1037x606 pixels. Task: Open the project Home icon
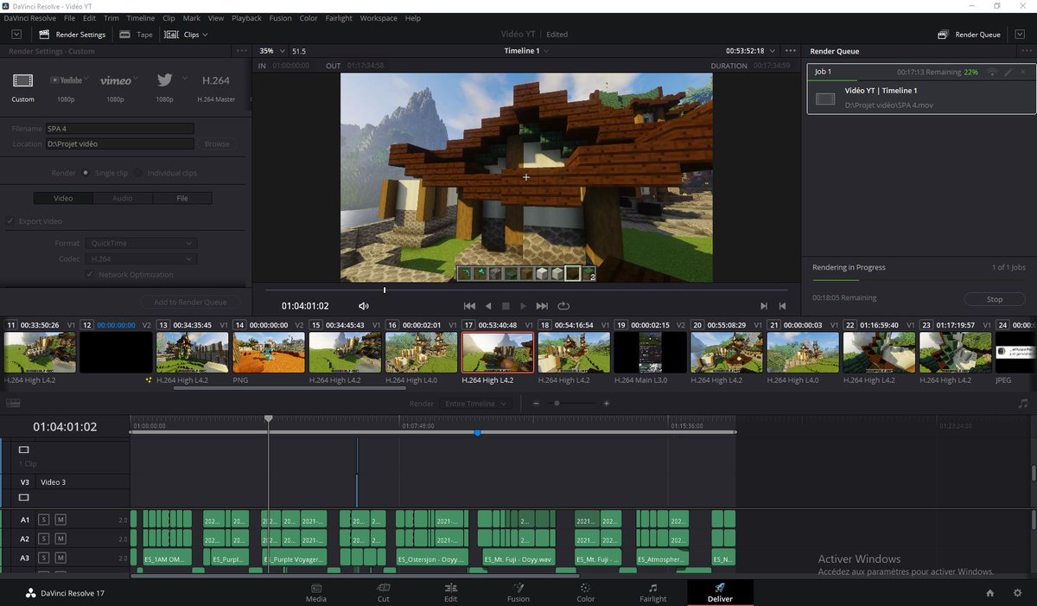tap(989, 593)
